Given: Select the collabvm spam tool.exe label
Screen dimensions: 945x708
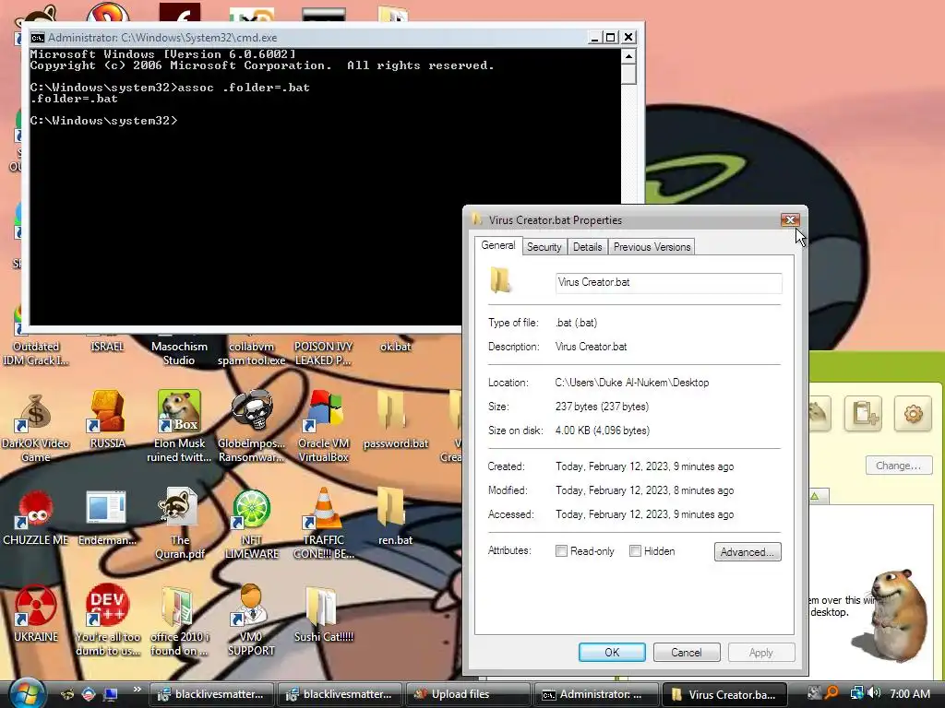Looking at the screenshot, I should [251, 353].
